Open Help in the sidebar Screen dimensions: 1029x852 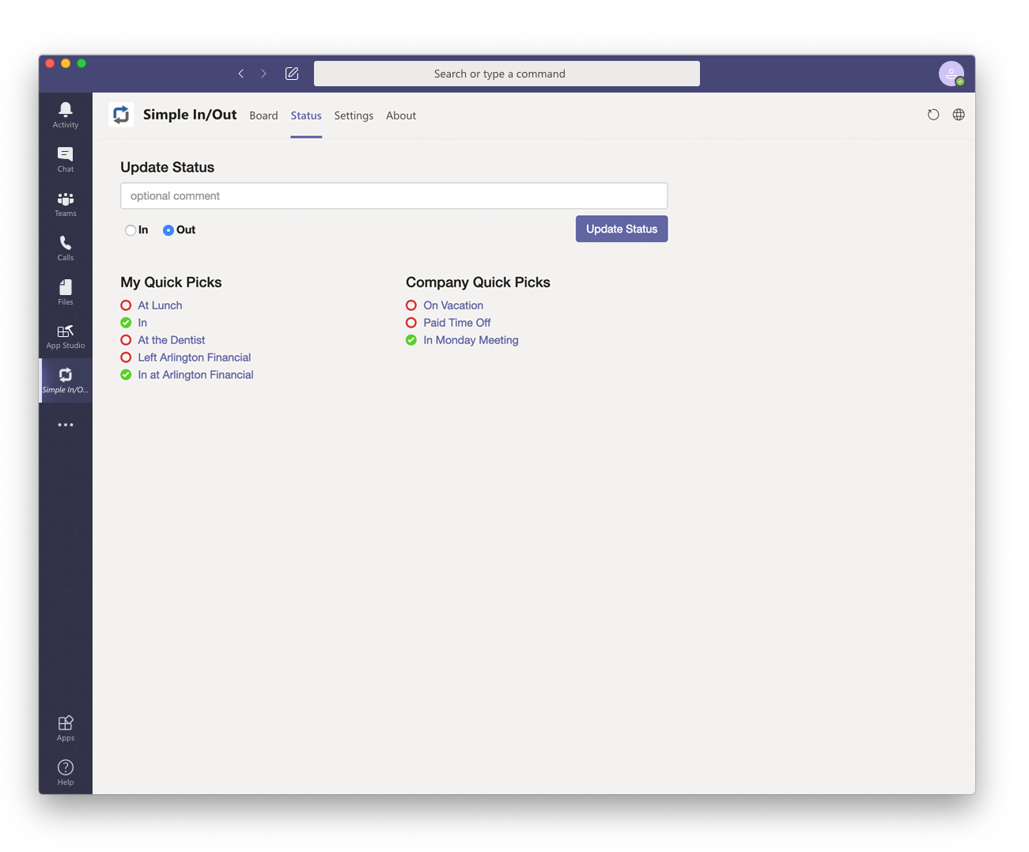tap(66, 772)
